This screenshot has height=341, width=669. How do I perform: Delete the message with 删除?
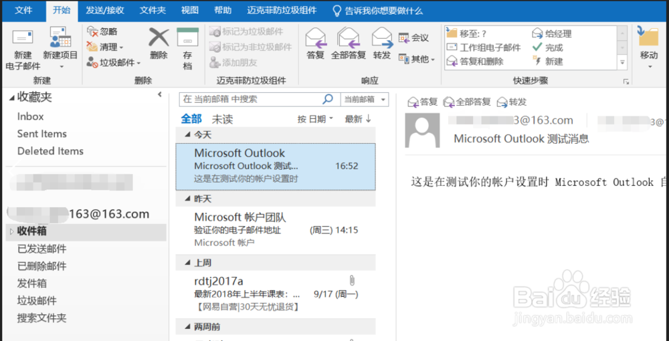(x=159, y=44)
